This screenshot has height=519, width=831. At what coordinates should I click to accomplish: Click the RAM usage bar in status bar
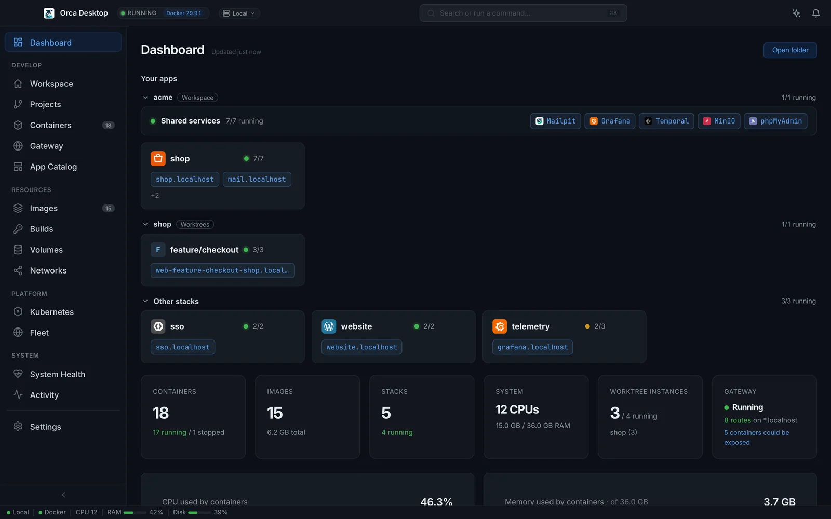tap(135, 512)
